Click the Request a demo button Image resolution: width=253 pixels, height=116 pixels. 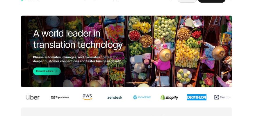47,71
